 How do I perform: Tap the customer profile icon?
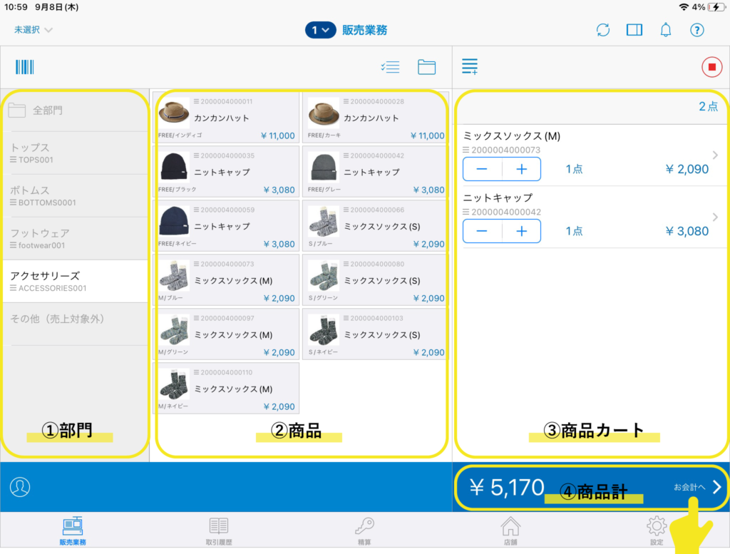(x=20, y=487)
